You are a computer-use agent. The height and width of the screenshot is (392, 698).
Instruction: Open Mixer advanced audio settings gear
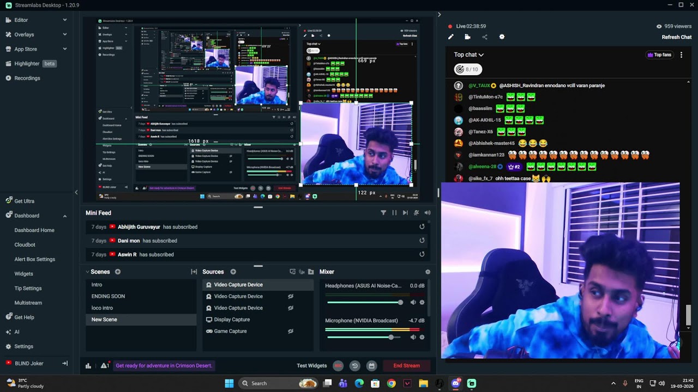[x=428, y=272]
